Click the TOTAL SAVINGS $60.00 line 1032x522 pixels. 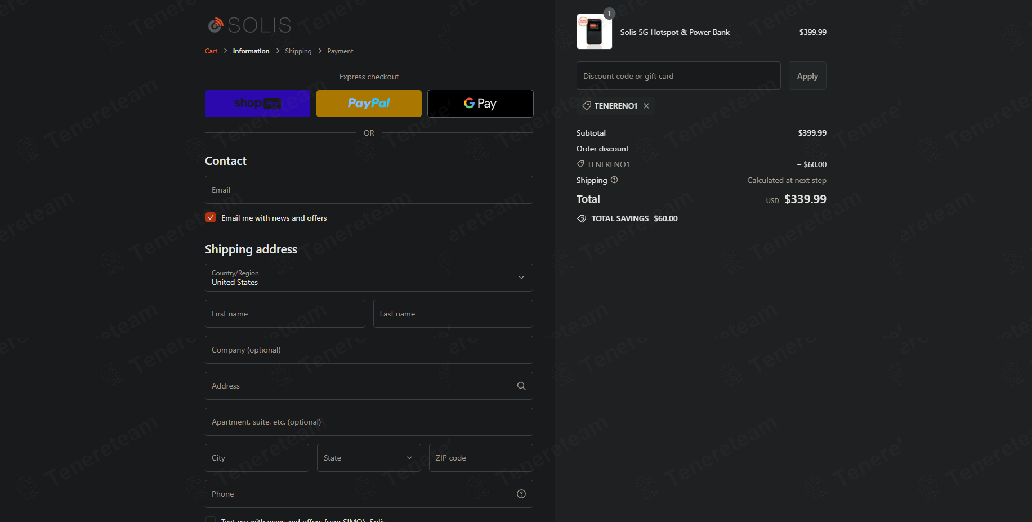point(627,218)
